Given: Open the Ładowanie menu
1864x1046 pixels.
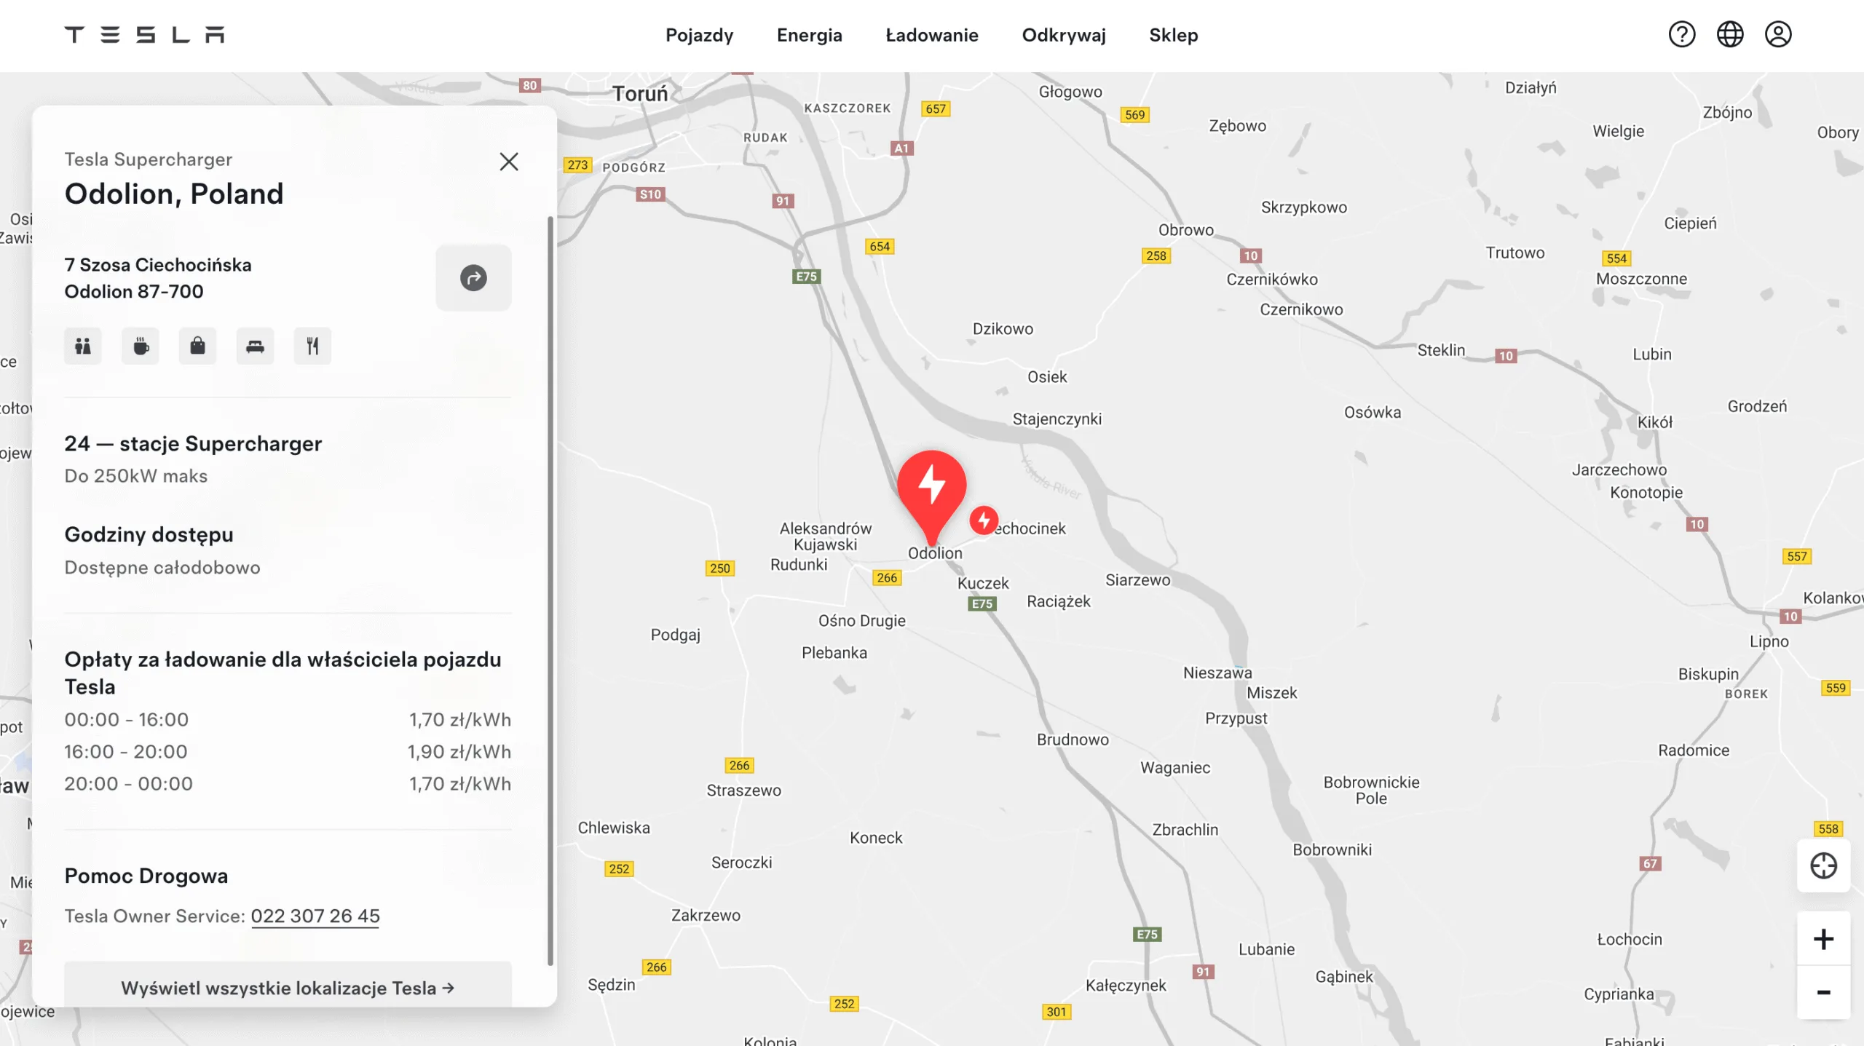Looking at the screenshot, I should click(932, 35).
